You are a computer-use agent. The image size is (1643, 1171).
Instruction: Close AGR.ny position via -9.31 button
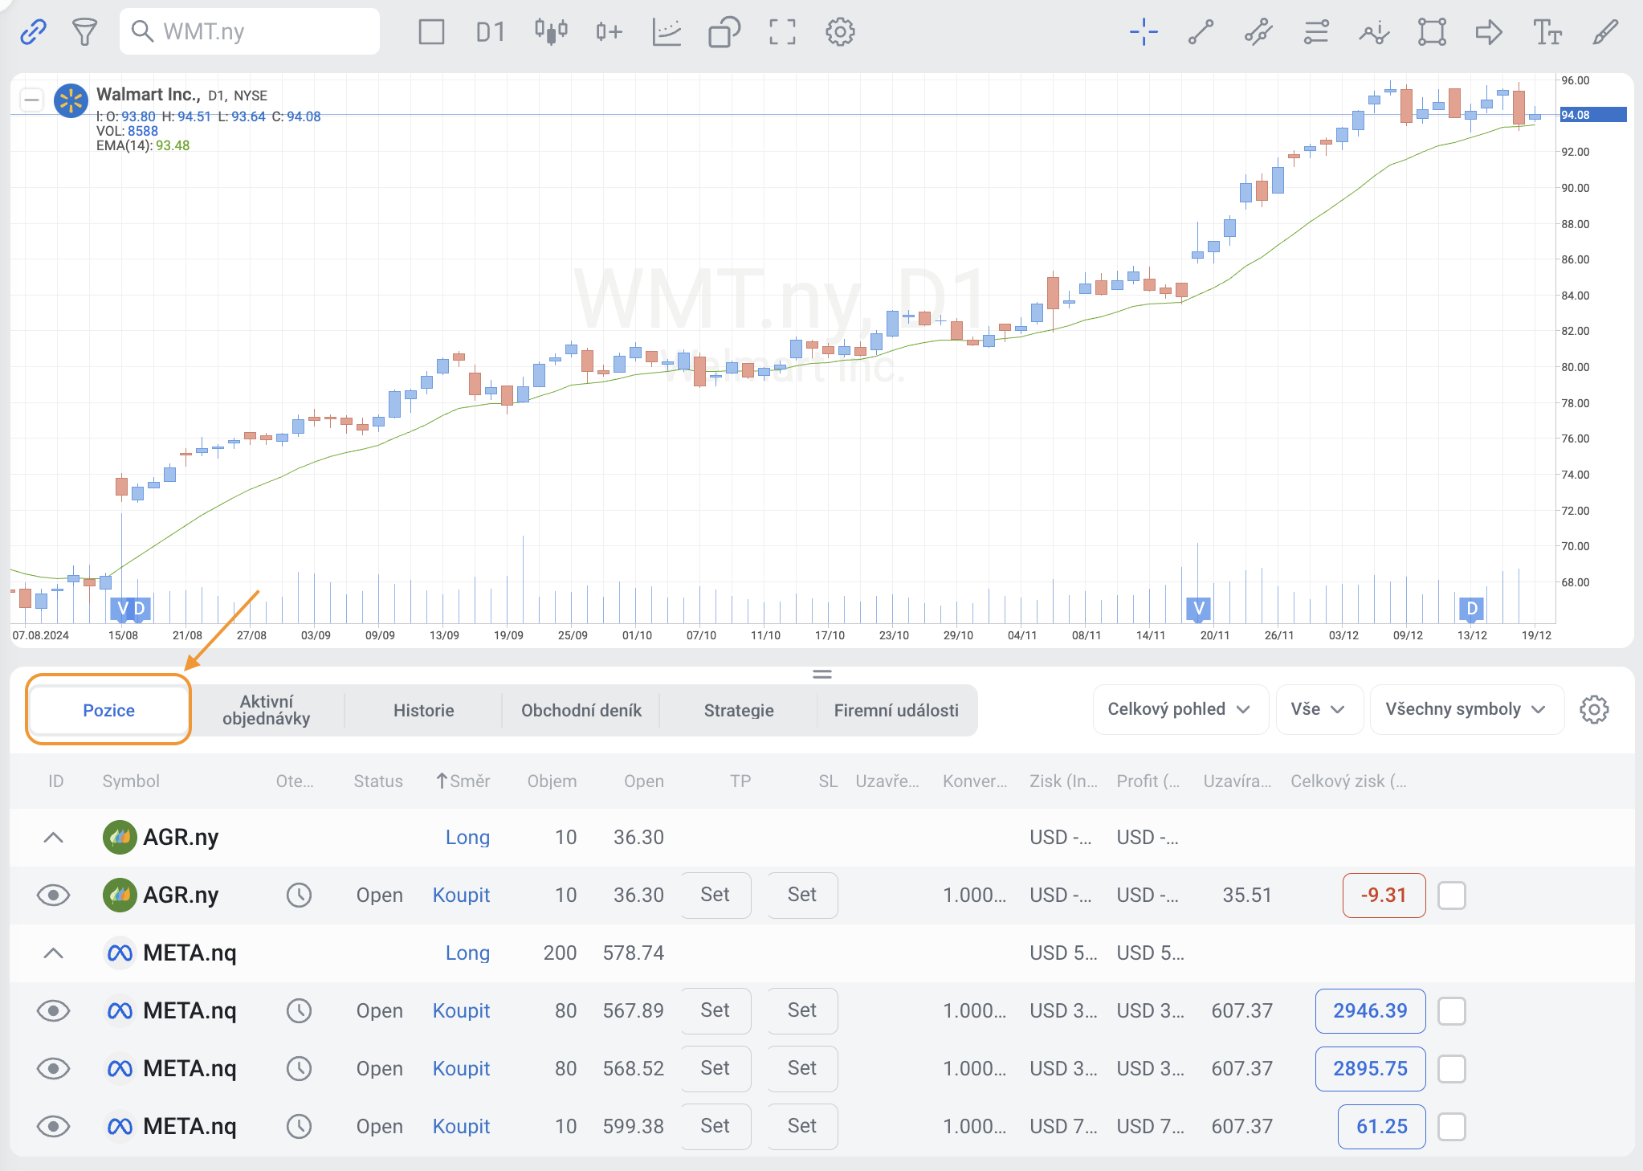[x=1383, y=896]
